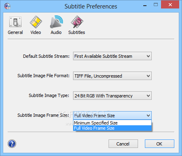182x156 pixels.
Task: Click the General tab label
Action: pos(15,32)
